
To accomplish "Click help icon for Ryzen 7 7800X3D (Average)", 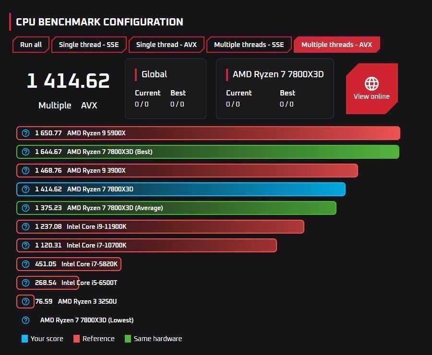I will pyautogui.click(x=25, y=208).
